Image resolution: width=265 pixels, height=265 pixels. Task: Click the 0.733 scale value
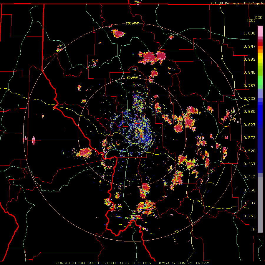click(249, 99)
